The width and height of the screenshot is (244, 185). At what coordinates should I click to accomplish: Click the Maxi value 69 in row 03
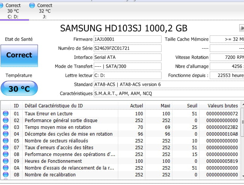pyautogui.click(x=168, y=127)
